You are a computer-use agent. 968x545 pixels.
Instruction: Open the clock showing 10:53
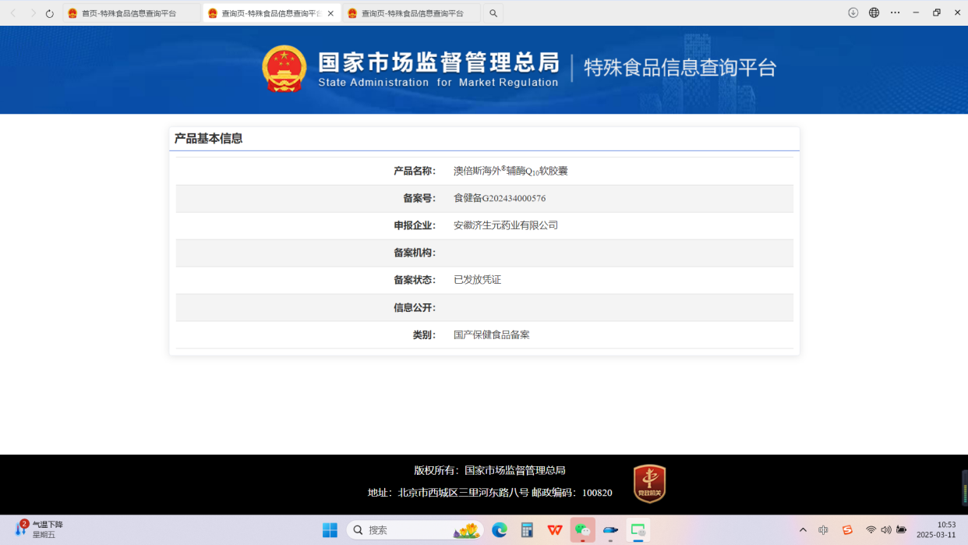[935, 530]
